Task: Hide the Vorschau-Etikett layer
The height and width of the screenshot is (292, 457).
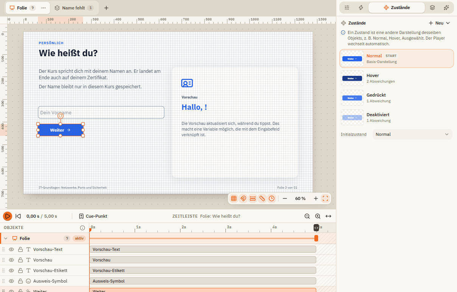Action: [11, 270]
